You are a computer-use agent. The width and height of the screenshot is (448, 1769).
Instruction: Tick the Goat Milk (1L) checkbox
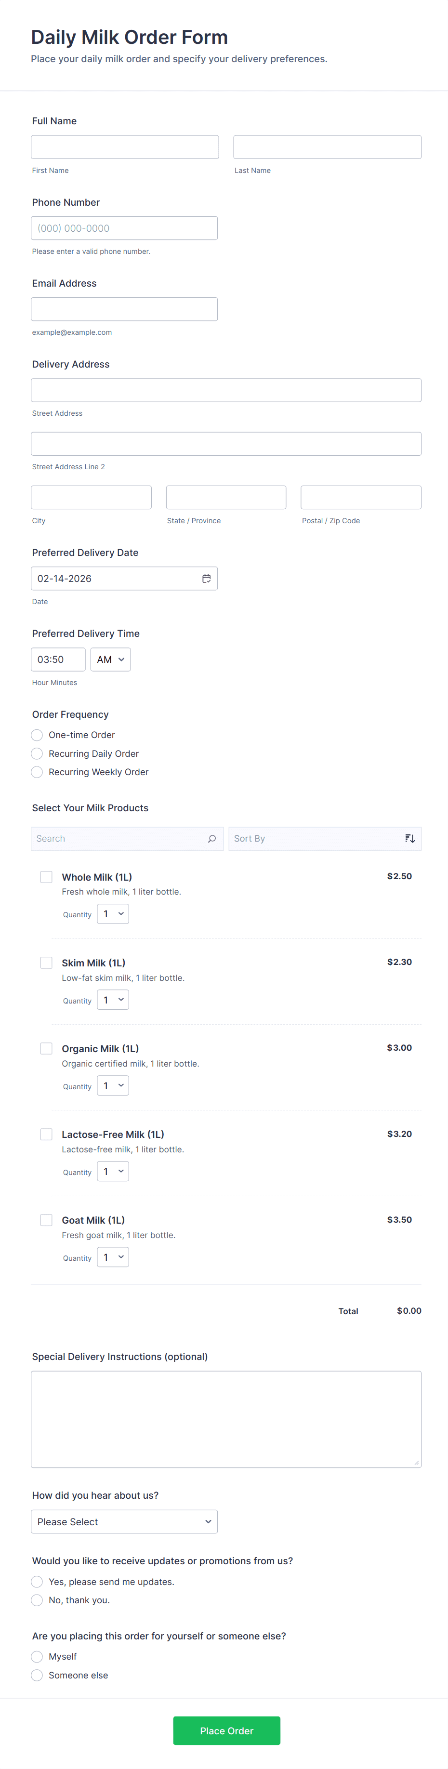click(47, 1220)
